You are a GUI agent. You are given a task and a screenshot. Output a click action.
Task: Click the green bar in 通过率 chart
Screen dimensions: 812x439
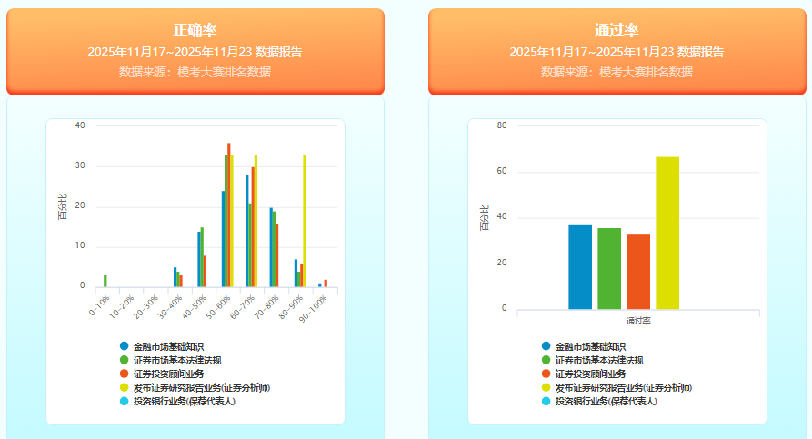609,268
